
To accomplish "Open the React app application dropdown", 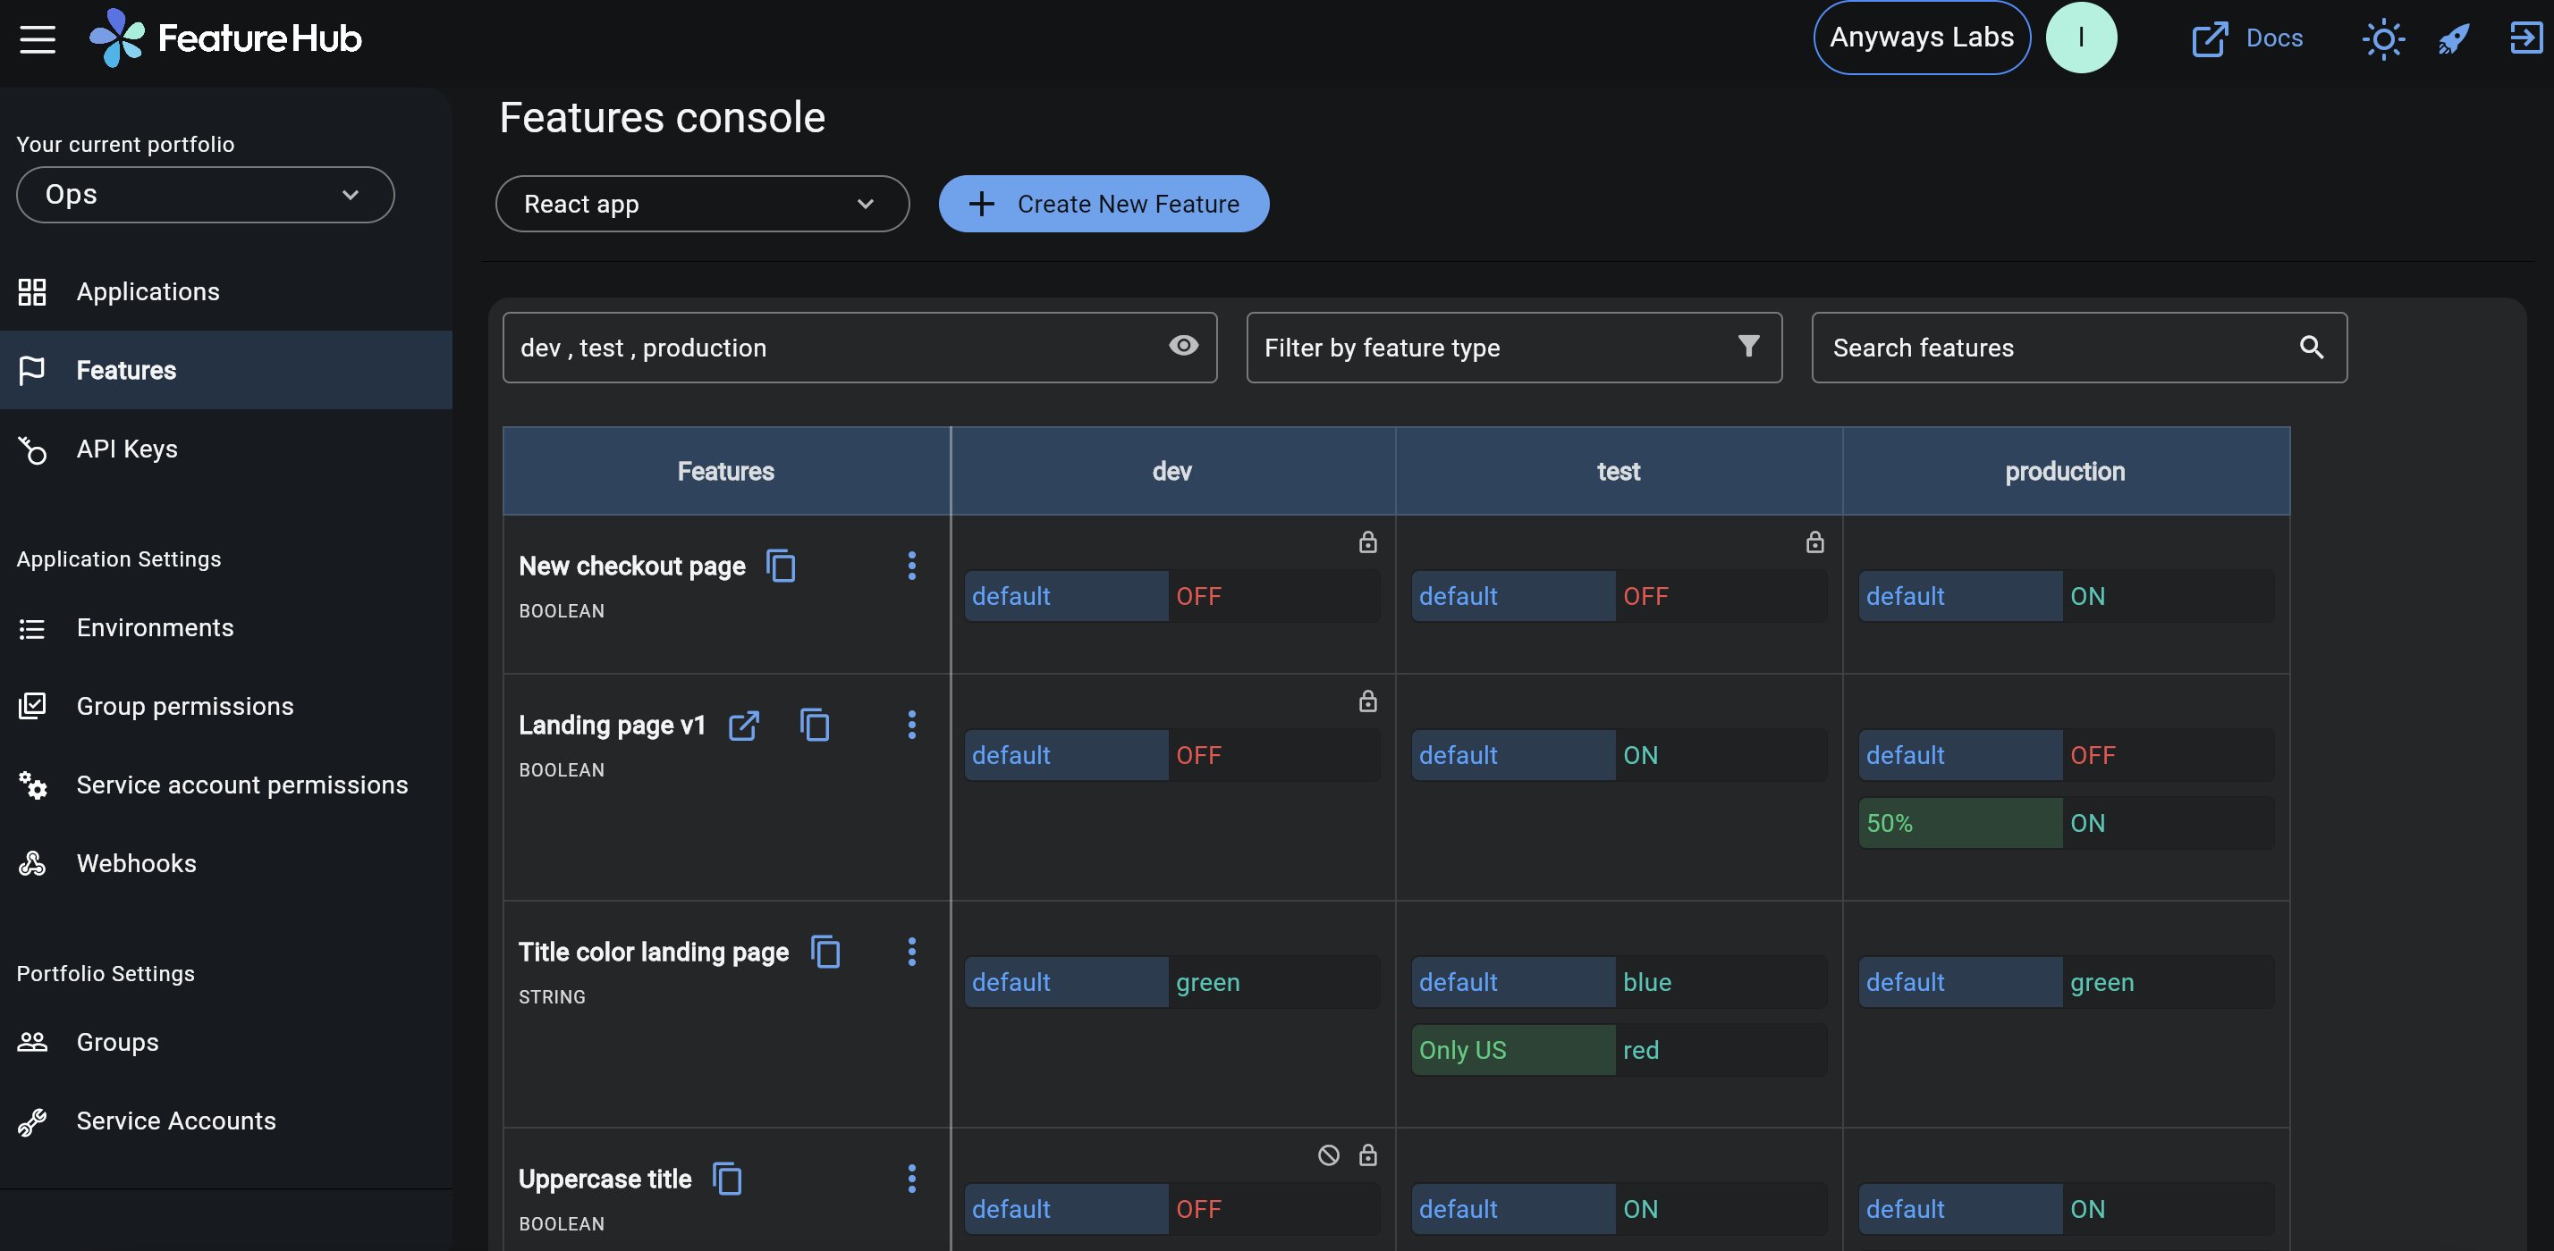I will (704, 204).
